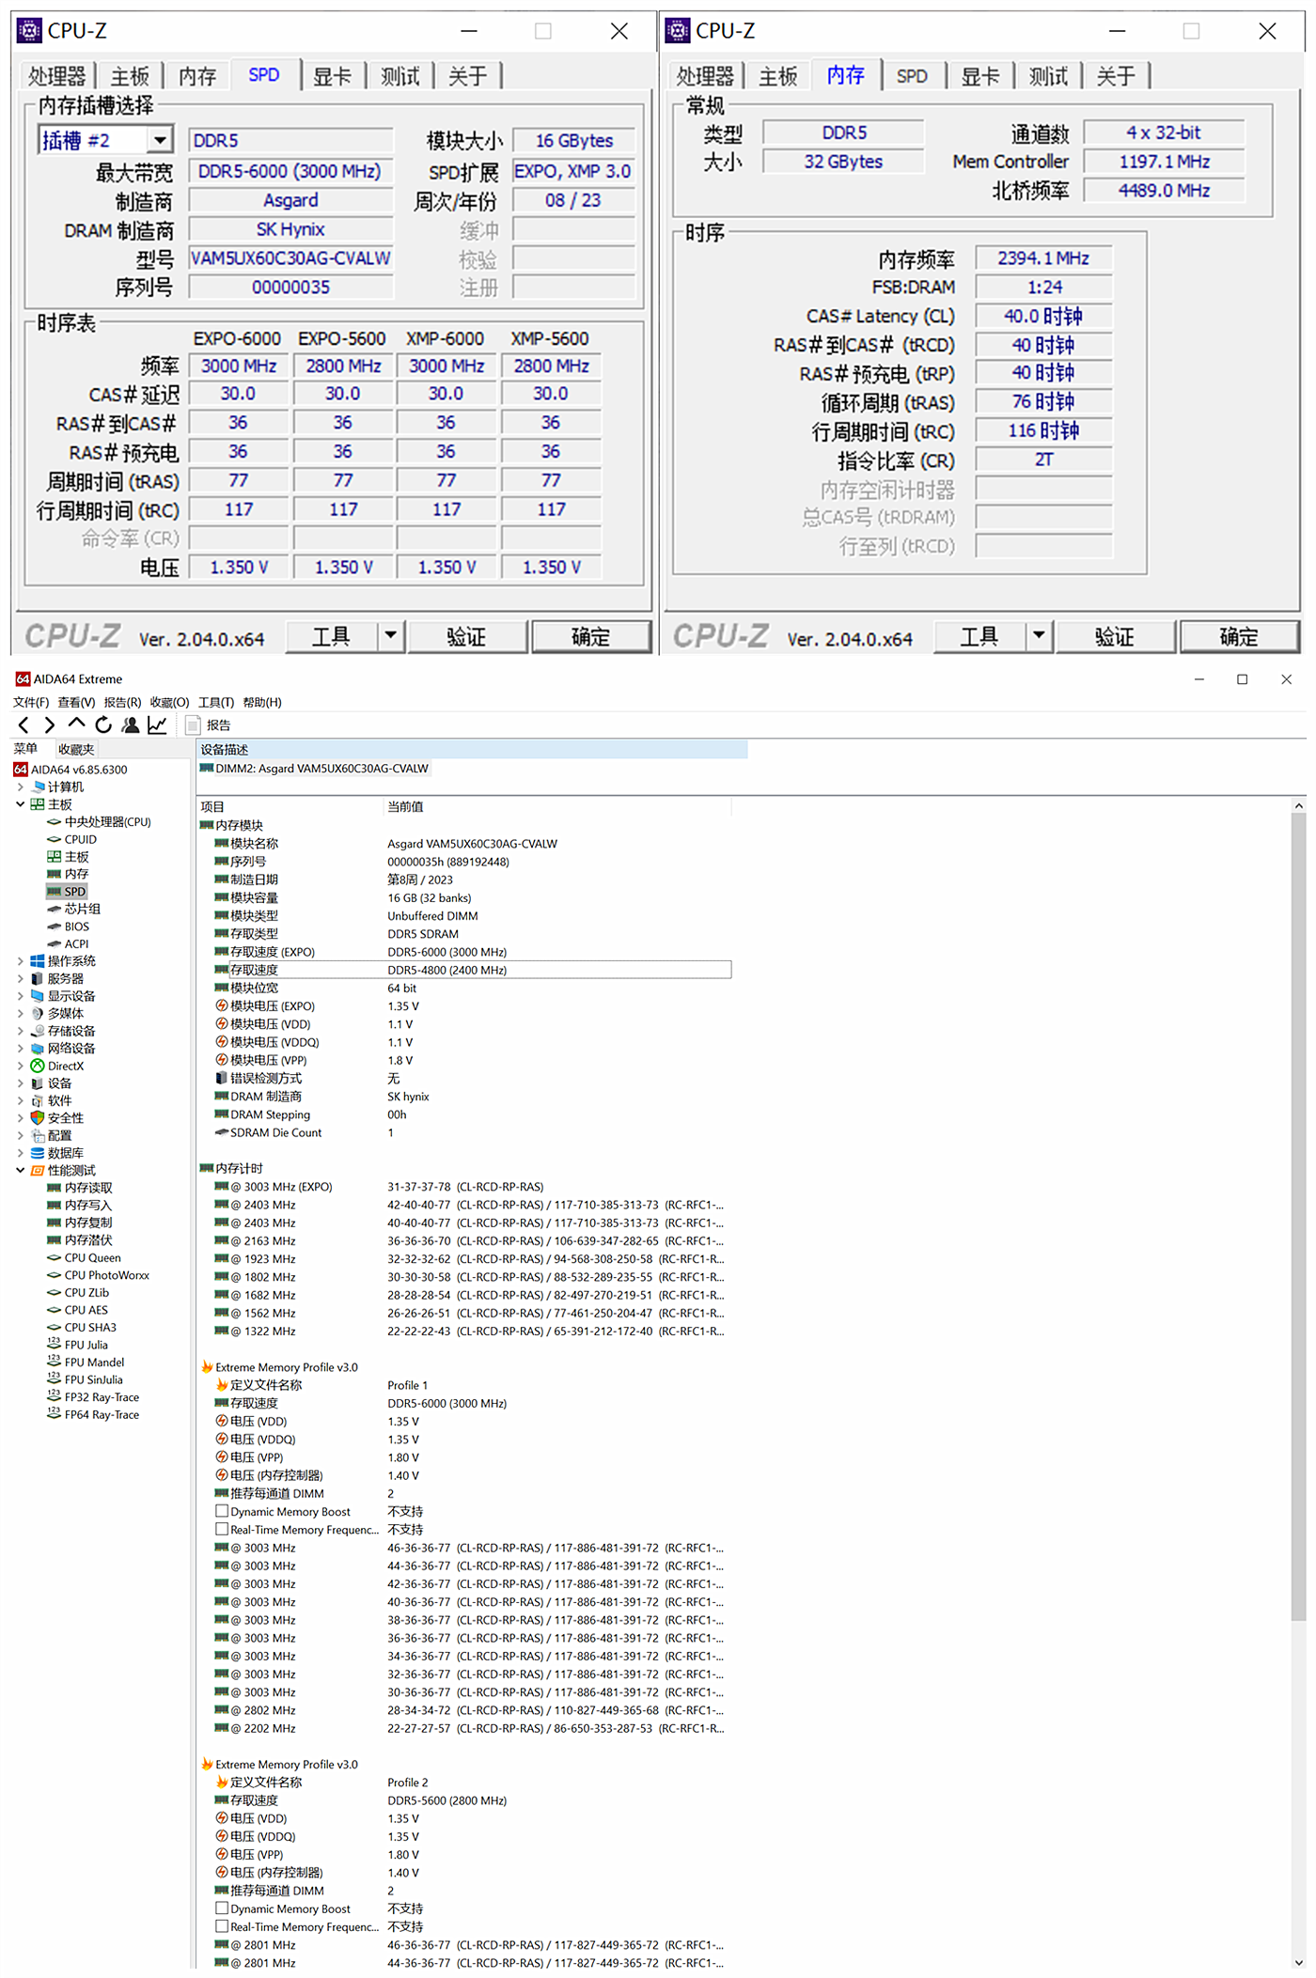Select 内存潜伏 memory latency benchmark
The image size is (1316, 1978).
[x=80, y=1239]
